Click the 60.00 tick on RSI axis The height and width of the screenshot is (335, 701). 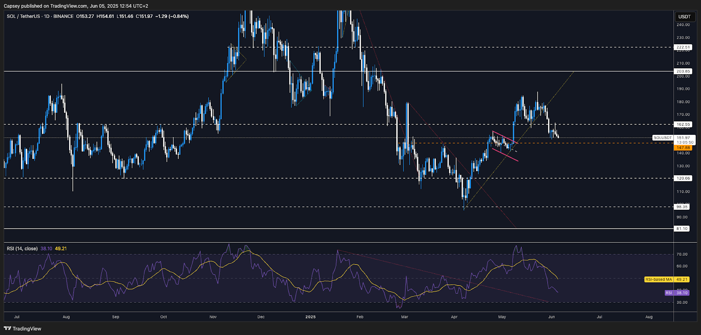pos(682,266)
